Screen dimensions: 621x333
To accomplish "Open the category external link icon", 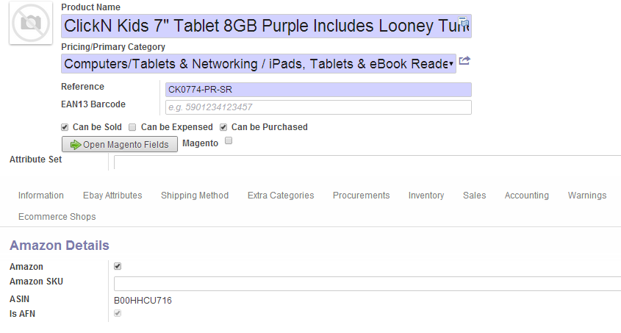I will click(x=464, y=60).
